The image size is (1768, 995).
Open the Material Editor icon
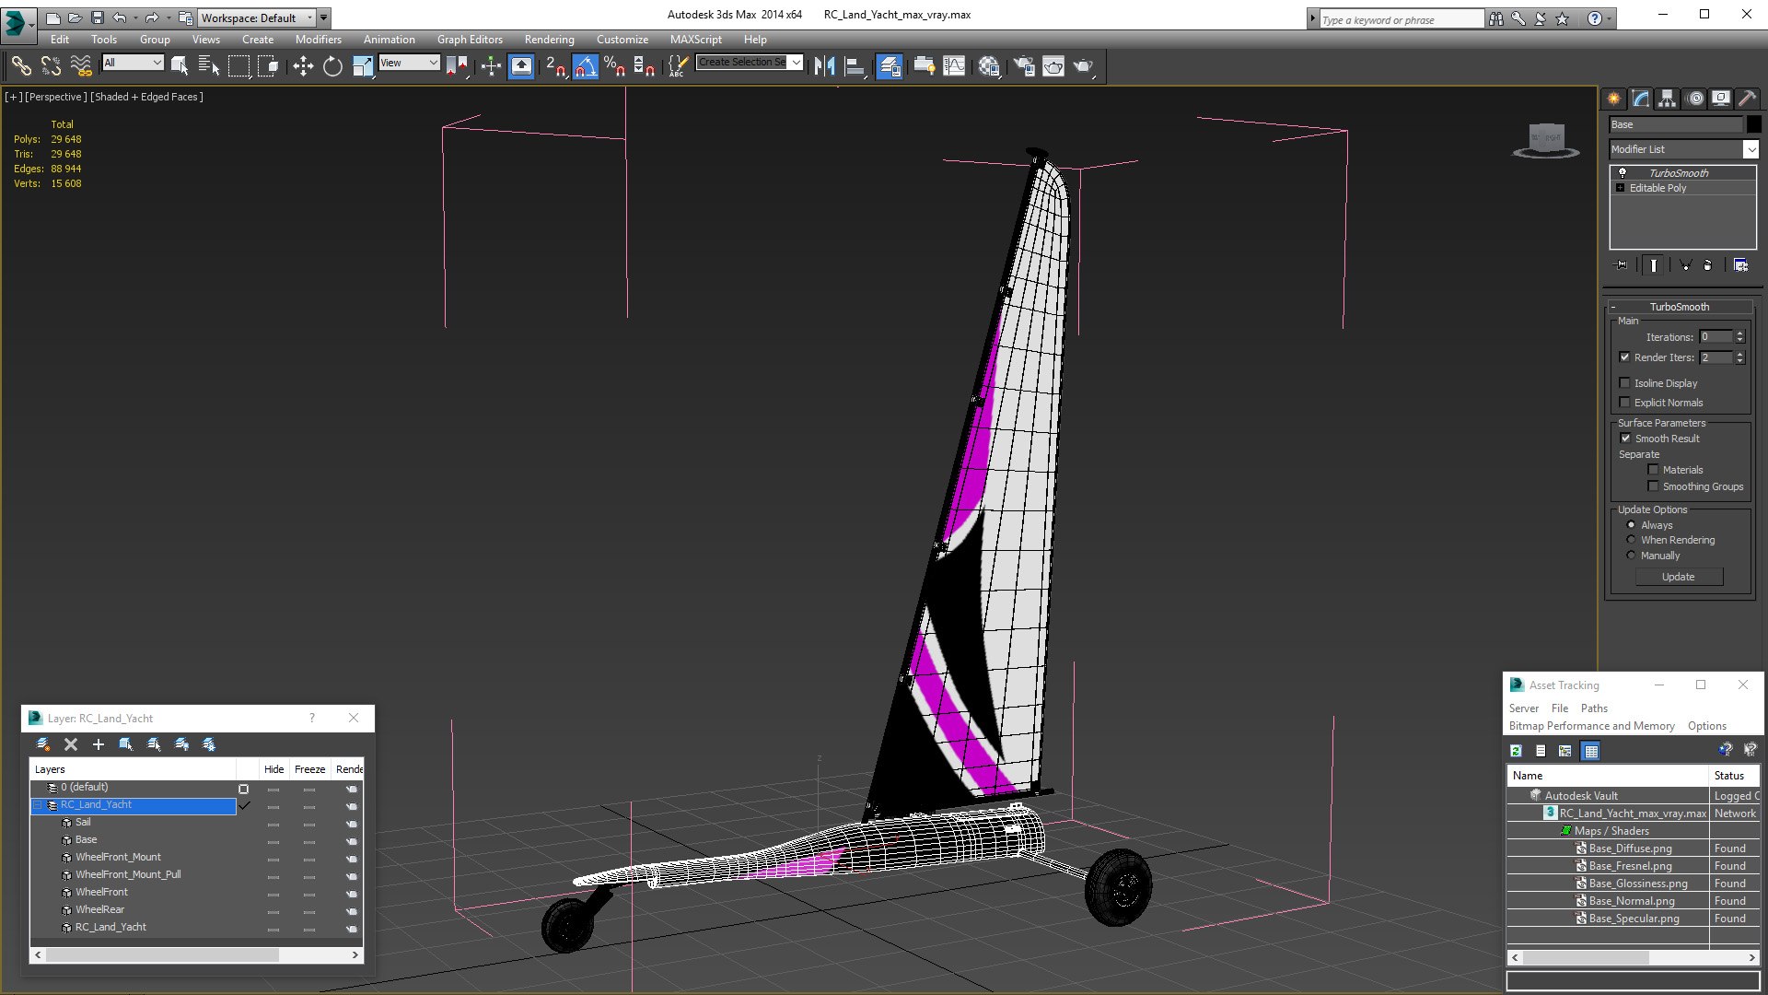989,65
